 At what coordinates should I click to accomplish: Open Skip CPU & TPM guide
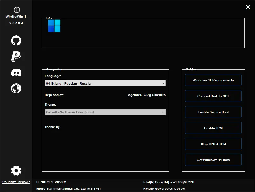tap(213, 144)
